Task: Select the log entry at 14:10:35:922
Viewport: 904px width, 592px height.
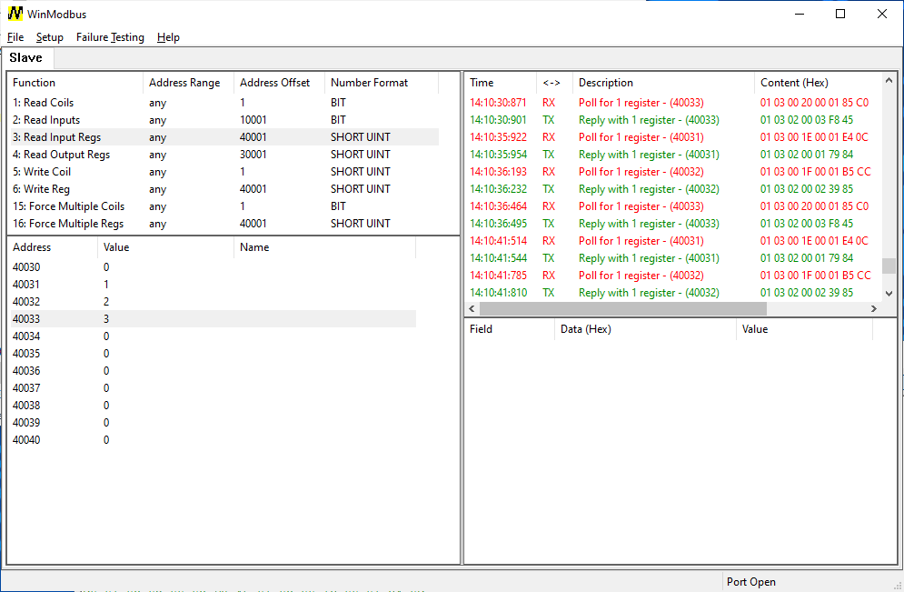Action: click(673, 137)
